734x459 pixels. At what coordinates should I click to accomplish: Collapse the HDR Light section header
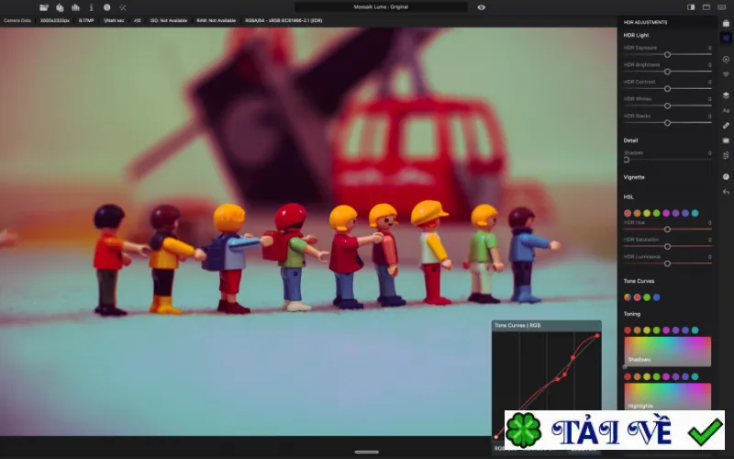click(636, 35)
